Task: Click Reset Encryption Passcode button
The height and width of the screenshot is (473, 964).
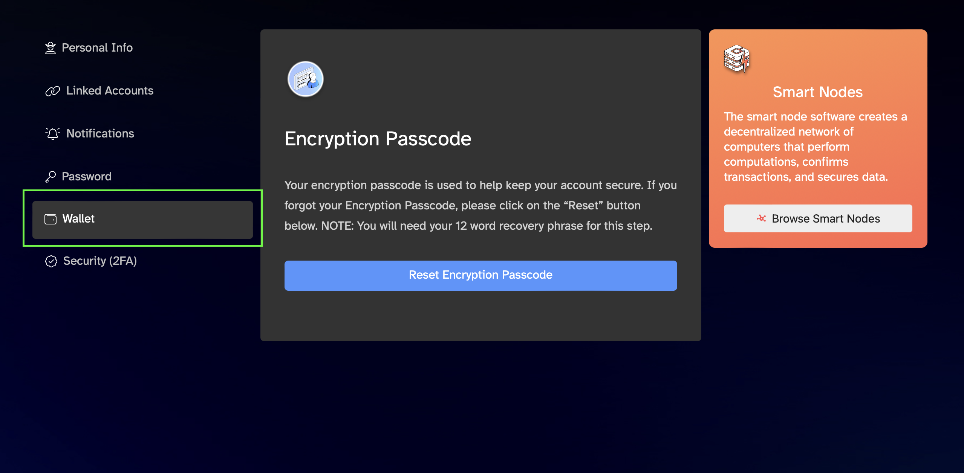Action: [480, 275]
